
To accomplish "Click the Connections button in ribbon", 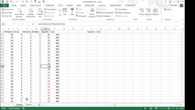I will click(x=50, y=9).
